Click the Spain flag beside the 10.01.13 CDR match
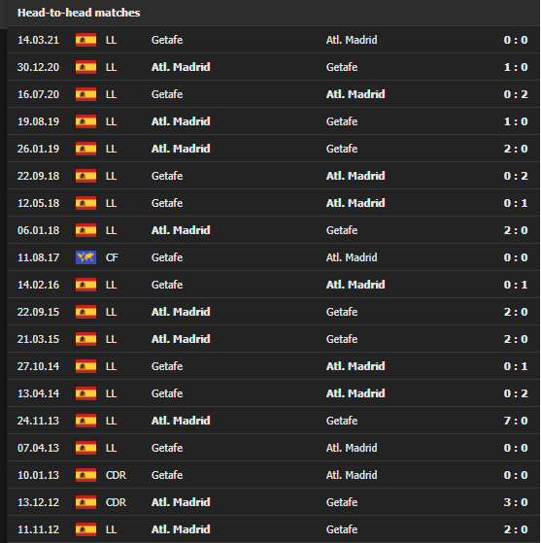 (x=85, y=475)
